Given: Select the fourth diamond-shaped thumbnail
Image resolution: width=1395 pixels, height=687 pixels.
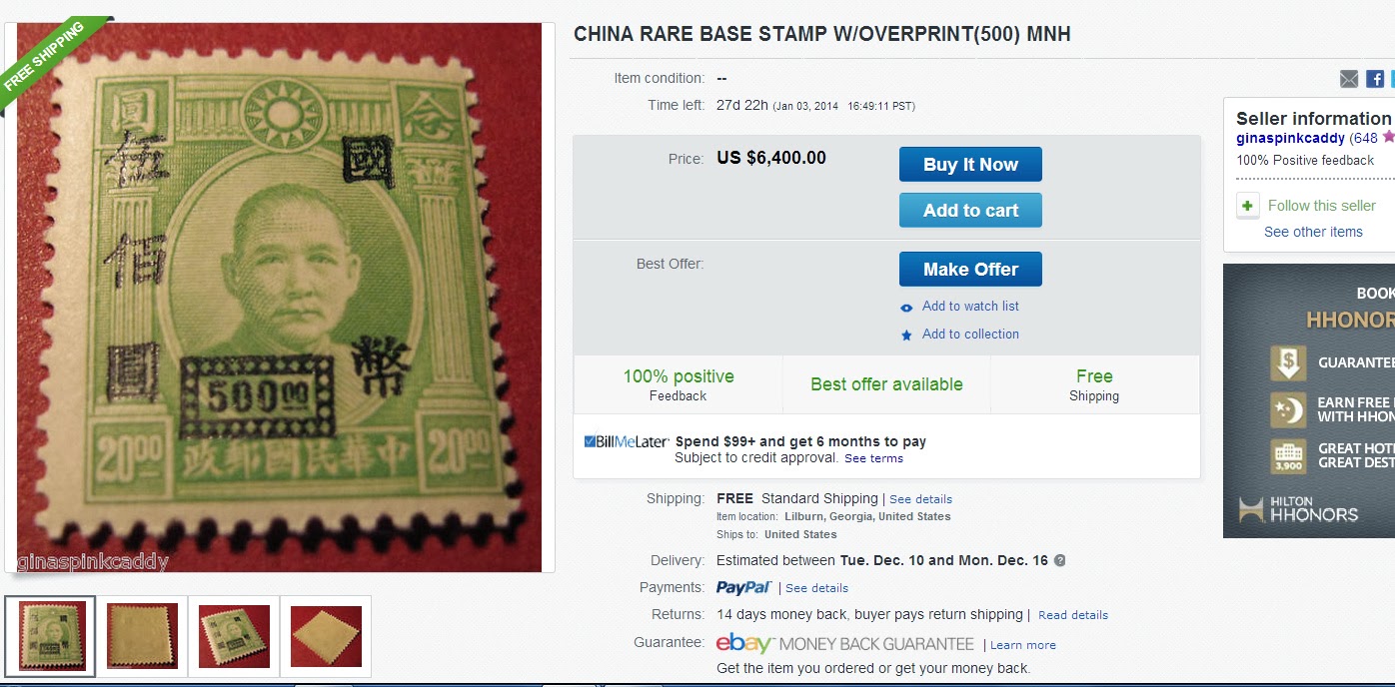Looking at the screenshot, I should 326,636.
